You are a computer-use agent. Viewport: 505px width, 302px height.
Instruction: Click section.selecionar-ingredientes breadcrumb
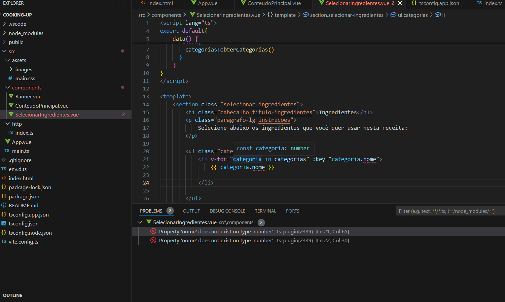coord(347,15)
